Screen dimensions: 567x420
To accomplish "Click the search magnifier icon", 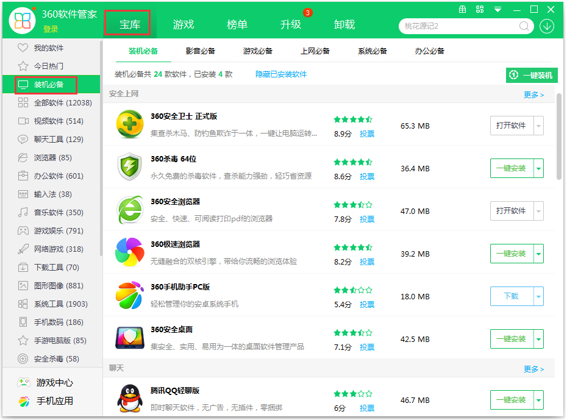I will [x=524, y=26].
